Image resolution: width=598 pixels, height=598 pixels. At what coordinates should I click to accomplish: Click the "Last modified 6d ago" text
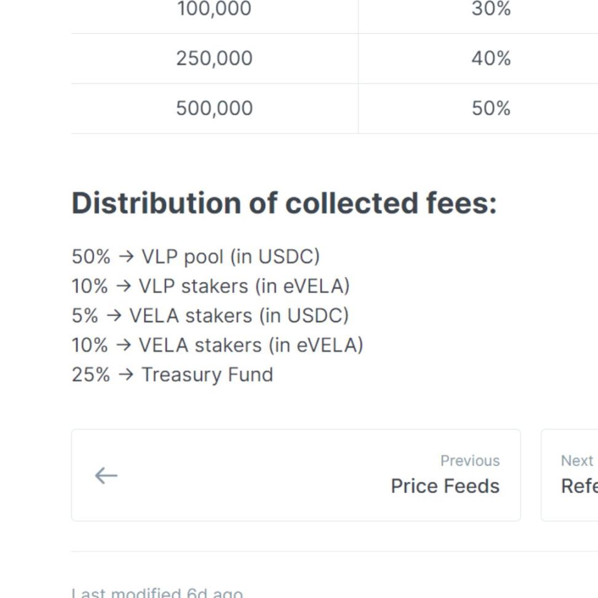coord(157,593)
